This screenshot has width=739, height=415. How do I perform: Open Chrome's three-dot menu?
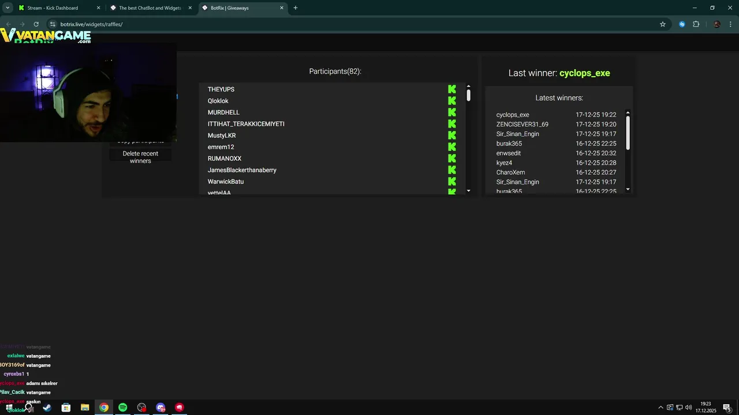coord(731,24)
